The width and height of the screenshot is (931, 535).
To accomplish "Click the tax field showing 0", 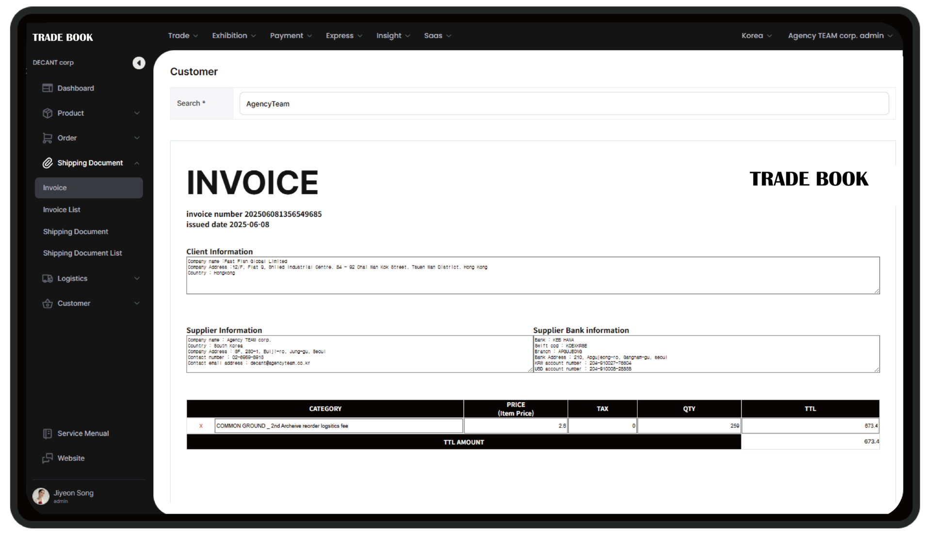I will [603, 426].
